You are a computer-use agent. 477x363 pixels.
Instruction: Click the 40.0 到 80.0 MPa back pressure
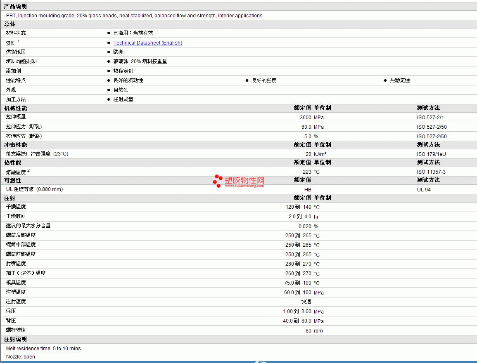(303, 321)
